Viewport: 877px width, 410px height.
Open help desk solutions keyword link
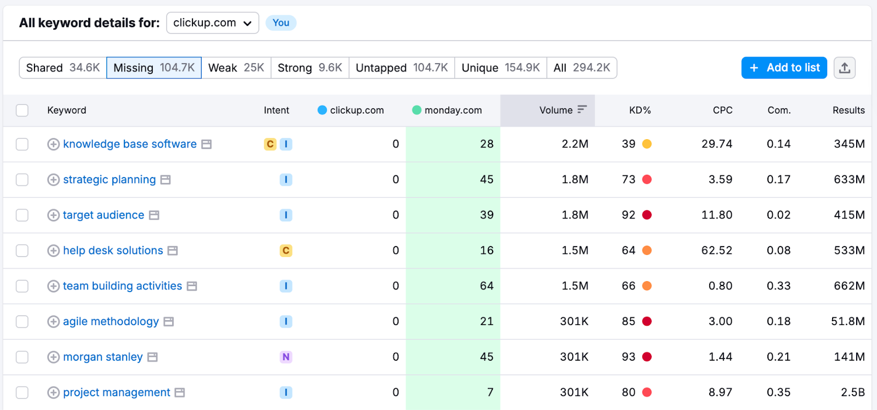(x=113, y=250)
